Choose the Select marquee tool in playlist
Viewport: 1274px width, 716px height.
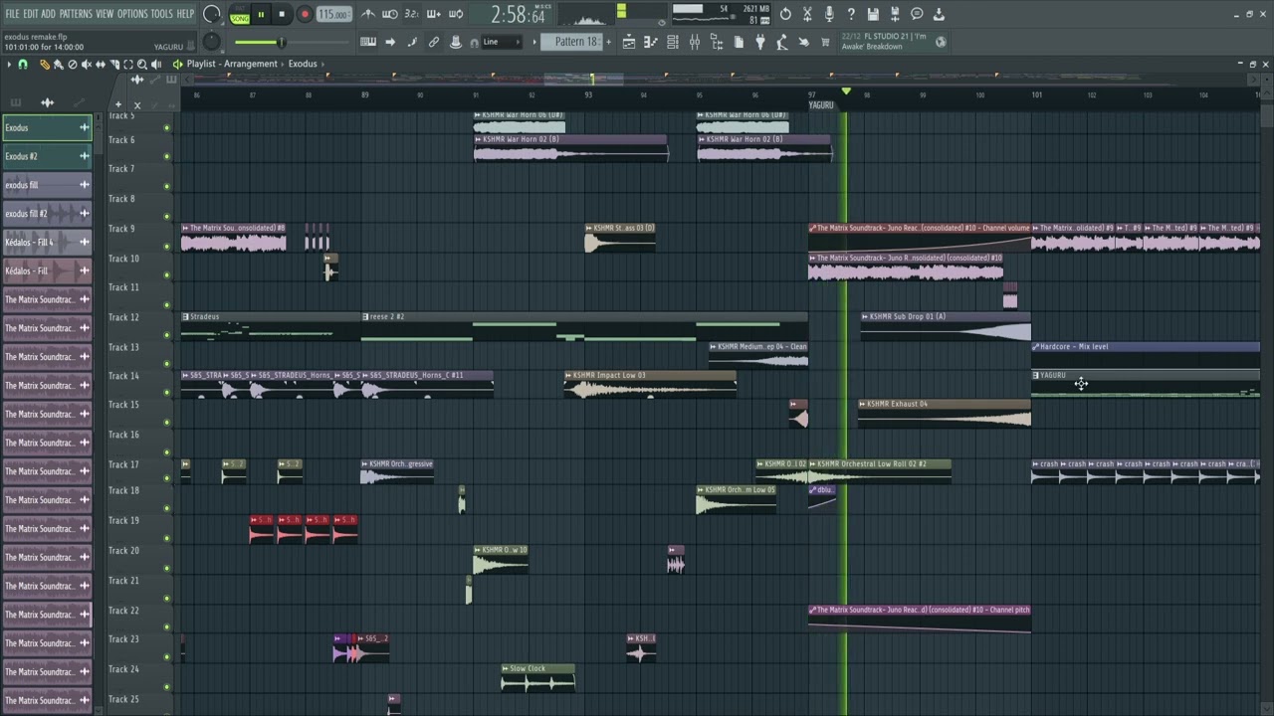127,64
